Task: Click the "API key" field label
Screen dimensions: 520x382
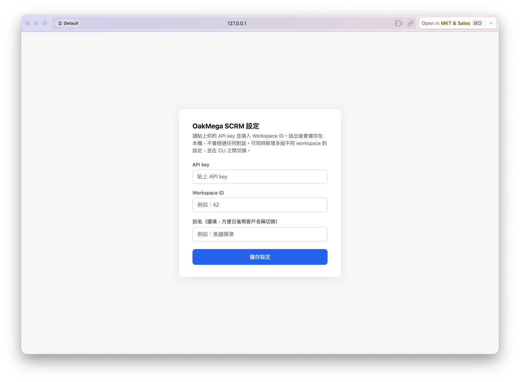Action: click(x=201, y=165)
